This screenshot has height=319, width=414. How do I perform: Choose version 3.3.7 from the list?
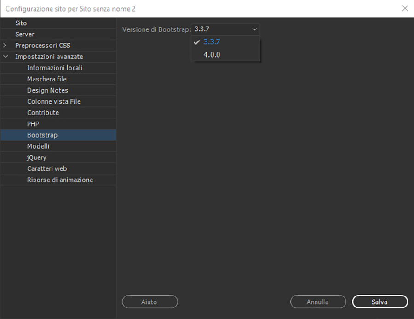225,42
